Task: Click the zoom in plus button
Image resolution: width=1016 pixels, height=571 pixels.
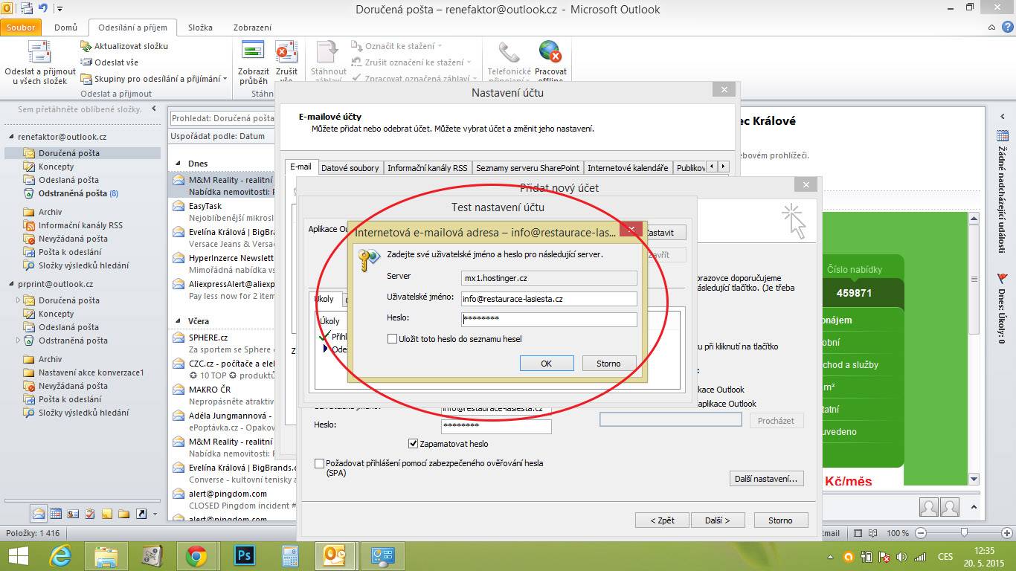Action: coord(1007,533)
